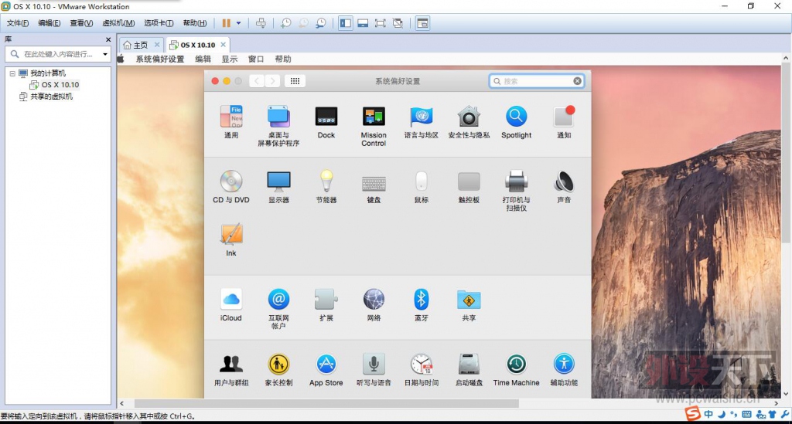Open the library search dropdown arrow
Image resolution: width=792 pixels, height=424 pixels.
(105, 54)
